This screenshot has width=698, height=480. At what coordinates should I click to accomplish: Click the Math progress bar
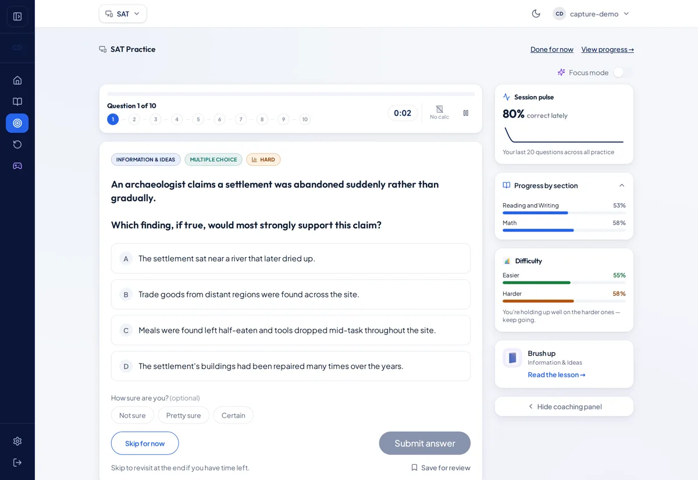point(564,230)
